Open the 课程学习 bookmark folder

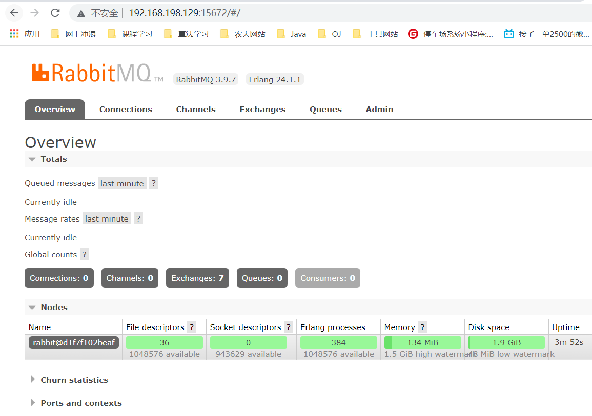click(130, 34)
